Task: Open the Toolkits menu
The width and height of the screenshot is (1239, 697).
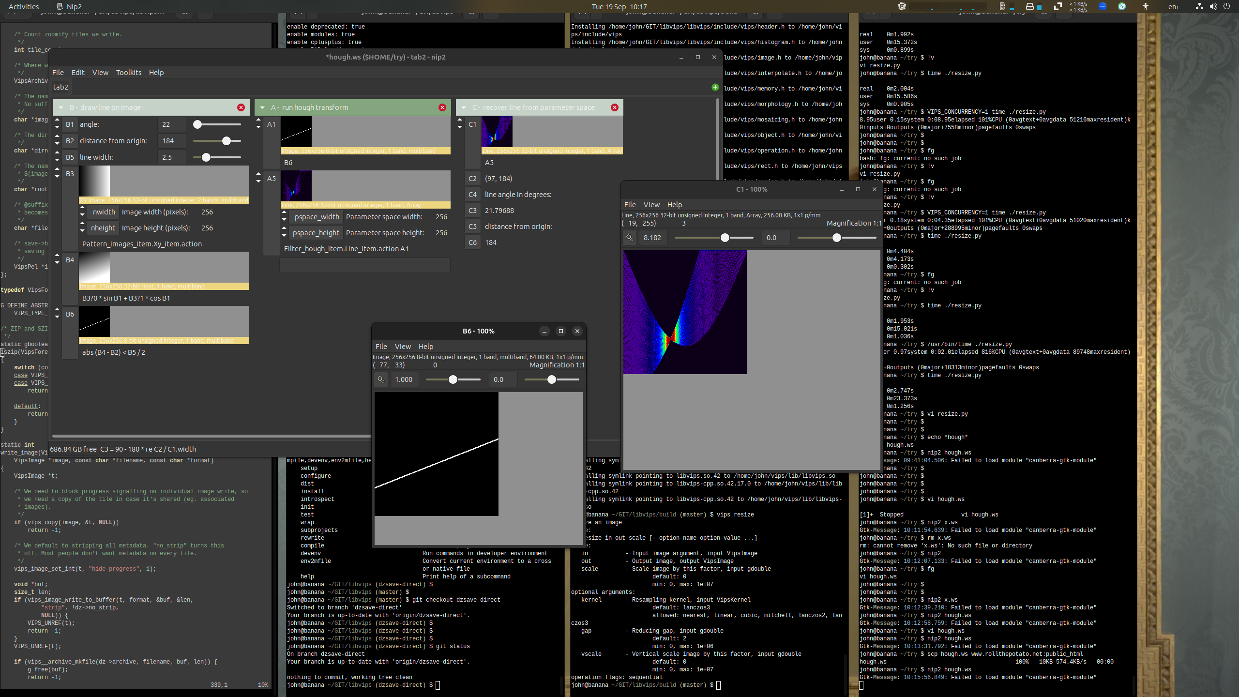Action: click(128, 73)
